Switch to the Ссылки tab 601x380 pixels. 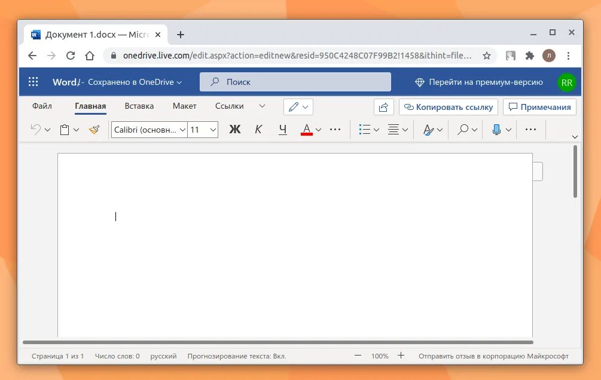click(x=229, y=106)
